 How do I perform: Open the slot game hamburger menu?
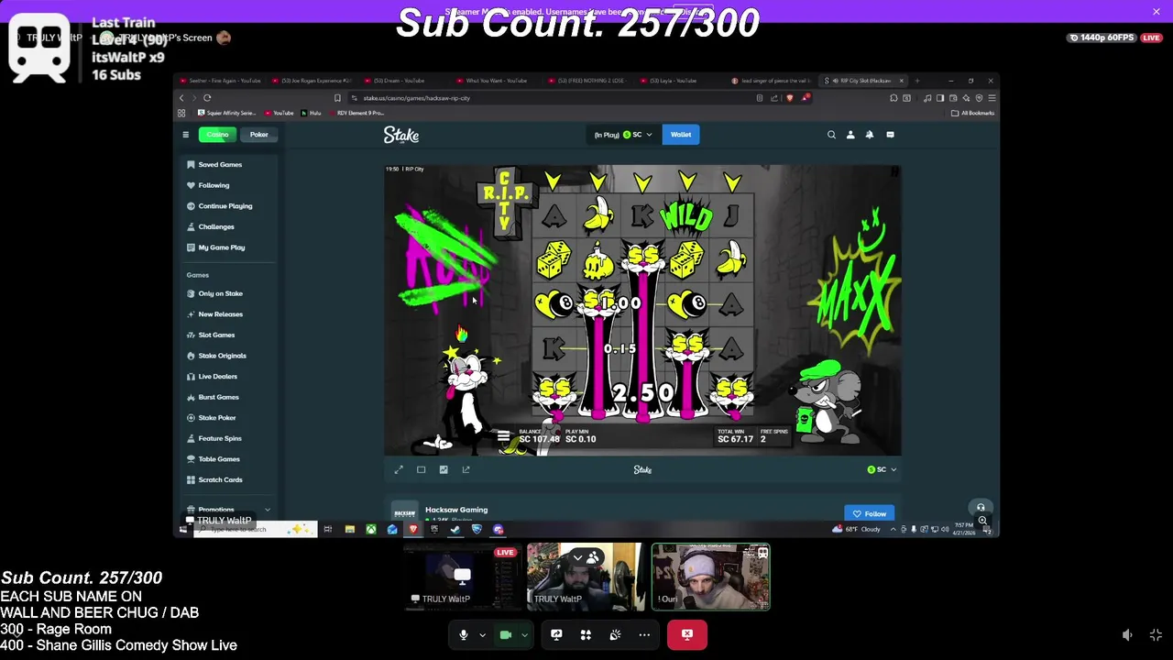tap(503, 438)
